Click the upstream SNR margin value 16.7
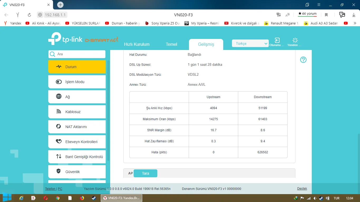The height and width of the screenshot is (202, 360). point(213,130)
